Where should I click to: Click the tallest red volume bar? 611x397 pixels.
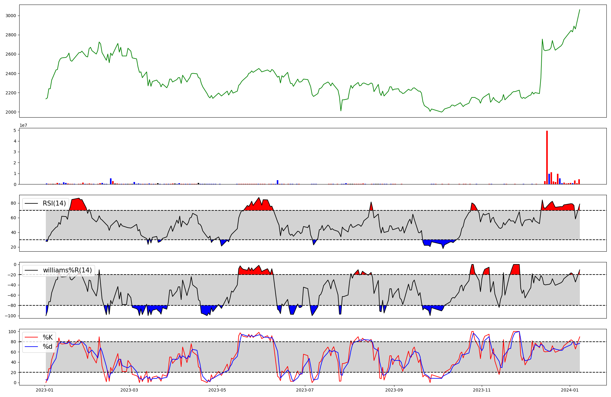tap(547, 157)
